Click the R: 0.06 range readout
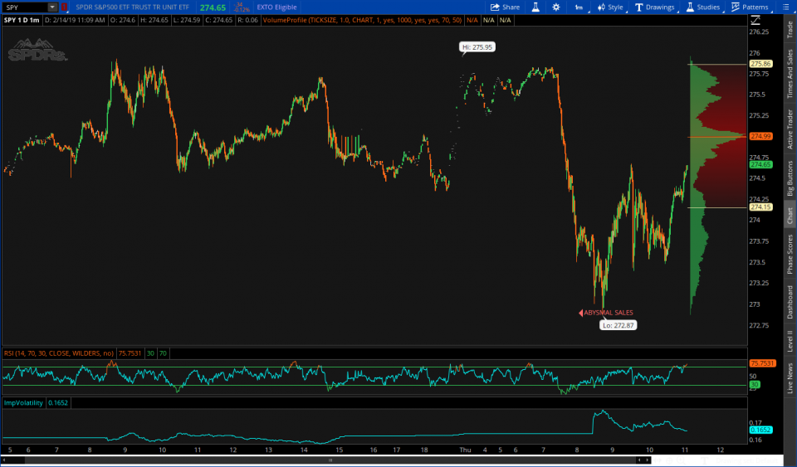 pos(248,20)
